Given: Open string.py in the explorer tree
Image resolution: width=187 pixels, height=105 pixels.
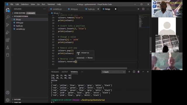Looking at the screenshot, I should point(30,23).
